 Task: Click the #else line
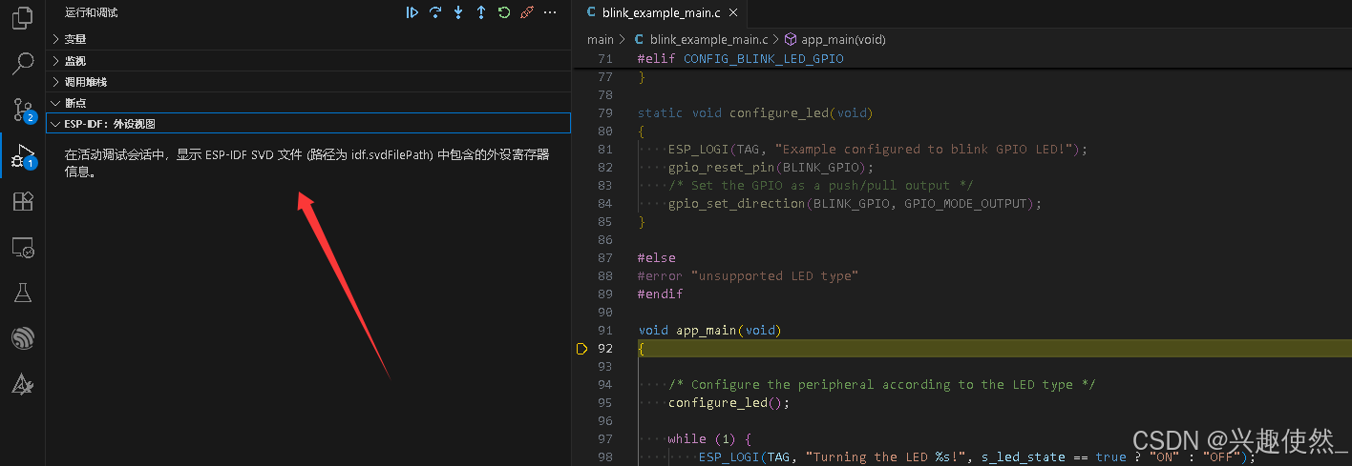tap(656, 258)
